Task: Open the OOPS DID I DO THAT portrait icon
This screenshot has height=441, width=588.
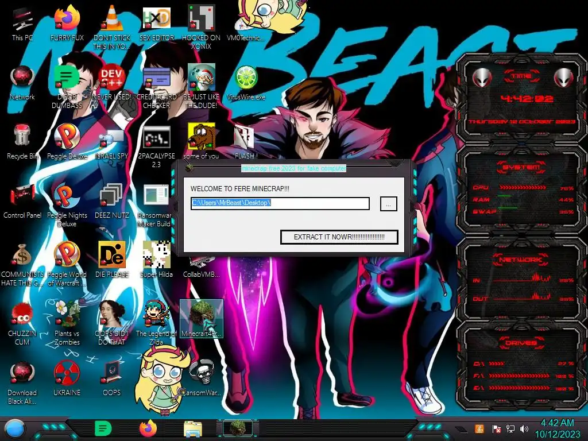Action: click(112, 323)
